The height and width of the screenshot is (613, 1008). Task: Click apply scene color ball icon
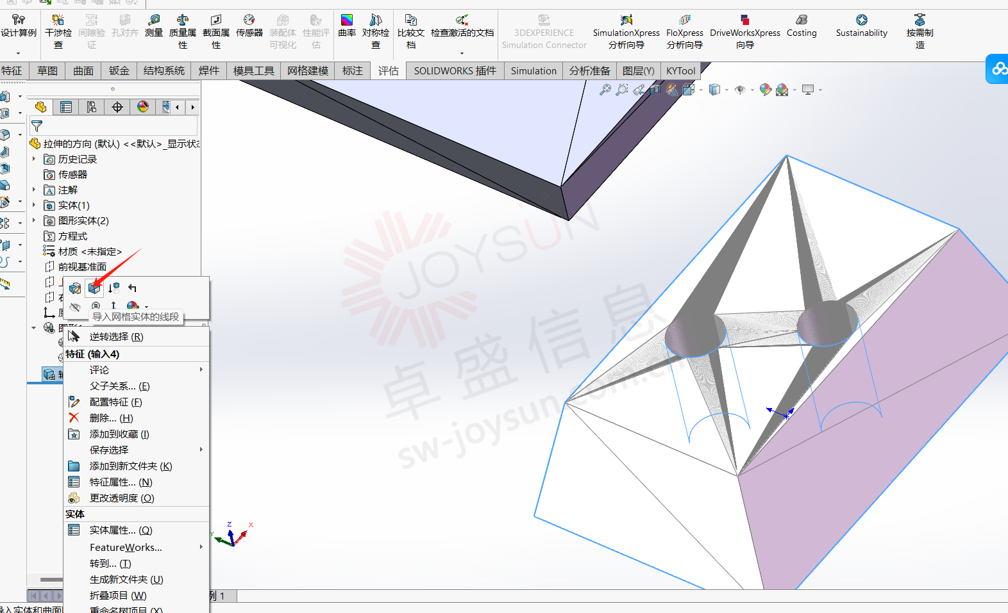(x=782, y=90)
